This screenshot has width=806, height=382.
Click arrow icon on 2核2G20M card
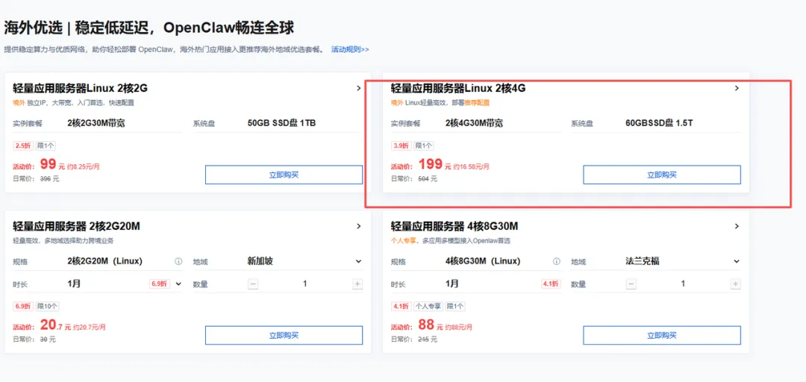pos(359,226)
